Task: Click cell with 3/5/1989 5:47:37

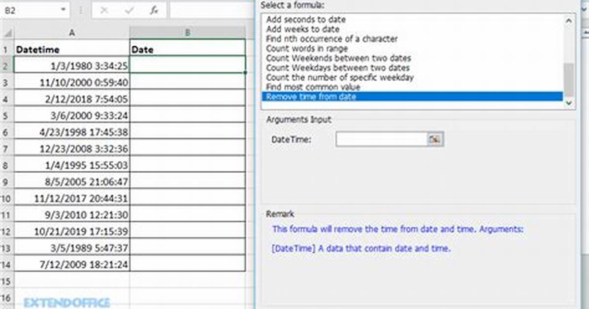Action: (x=72, y=247)
